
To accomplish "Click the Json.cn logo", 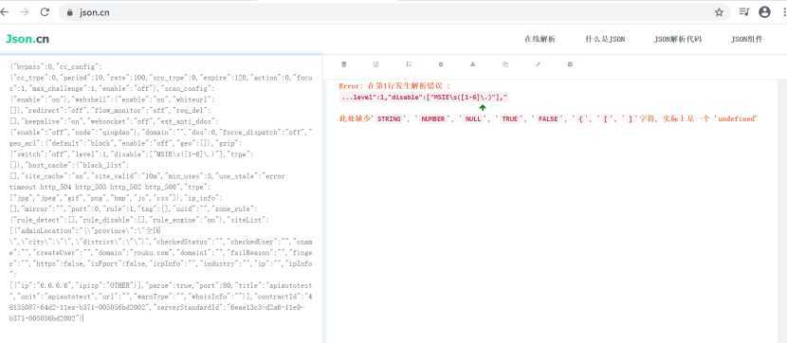I will click(27, 39).
